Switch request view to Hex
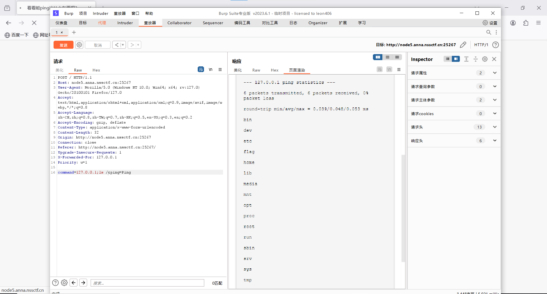The height and width of the screenshot is (294, 547). point(96,70)
